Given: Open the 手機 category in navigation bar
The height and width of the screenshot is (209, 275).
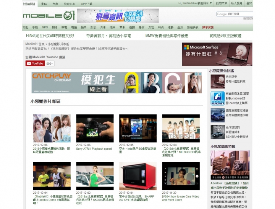Looking at the screenshot, I should coord(35,28).
